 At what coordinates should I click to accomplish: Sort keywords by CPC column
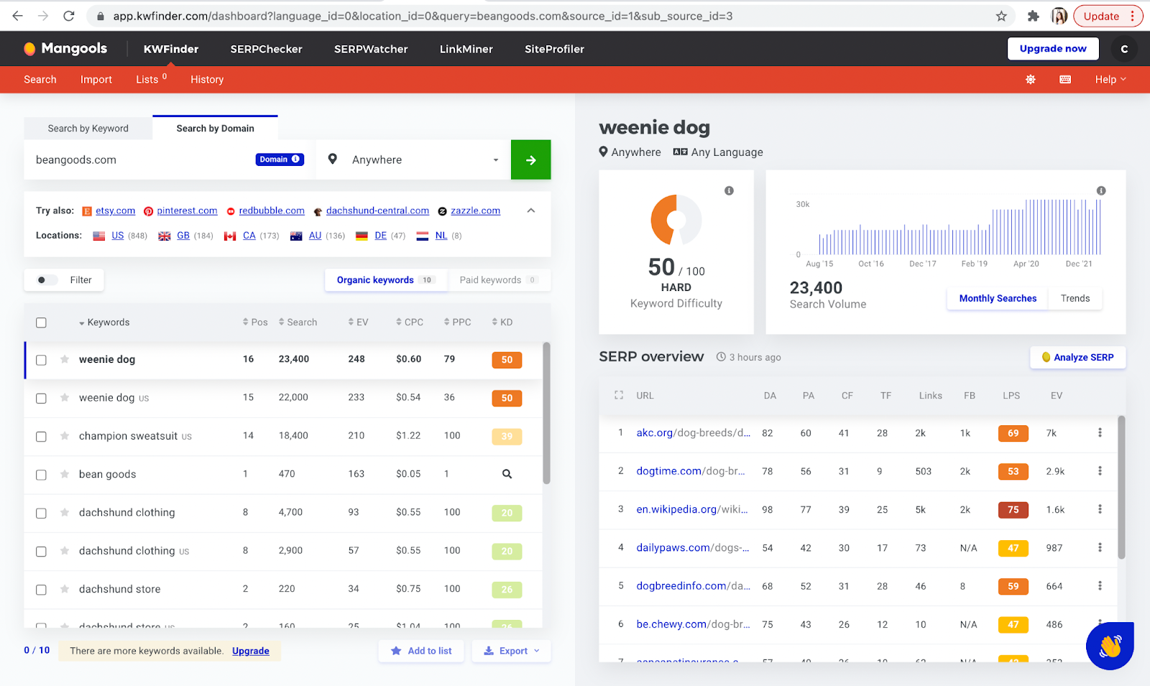click(x=410, y=323)
